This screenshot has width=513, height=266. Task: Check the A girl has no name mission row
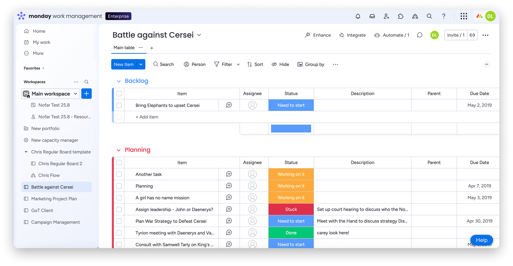[119, 198]
